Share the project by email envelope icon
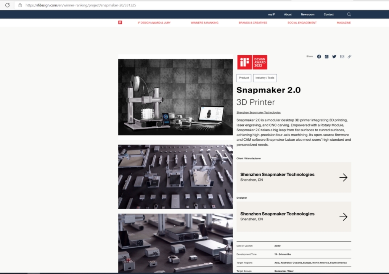The width and height of the screenshot is (389, 274). coord(342,56)
